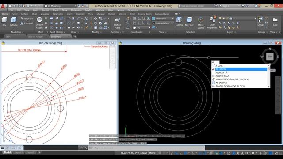283x159 pixels.
Task: Select the Box modeling tool
Action: click(4, 22)
